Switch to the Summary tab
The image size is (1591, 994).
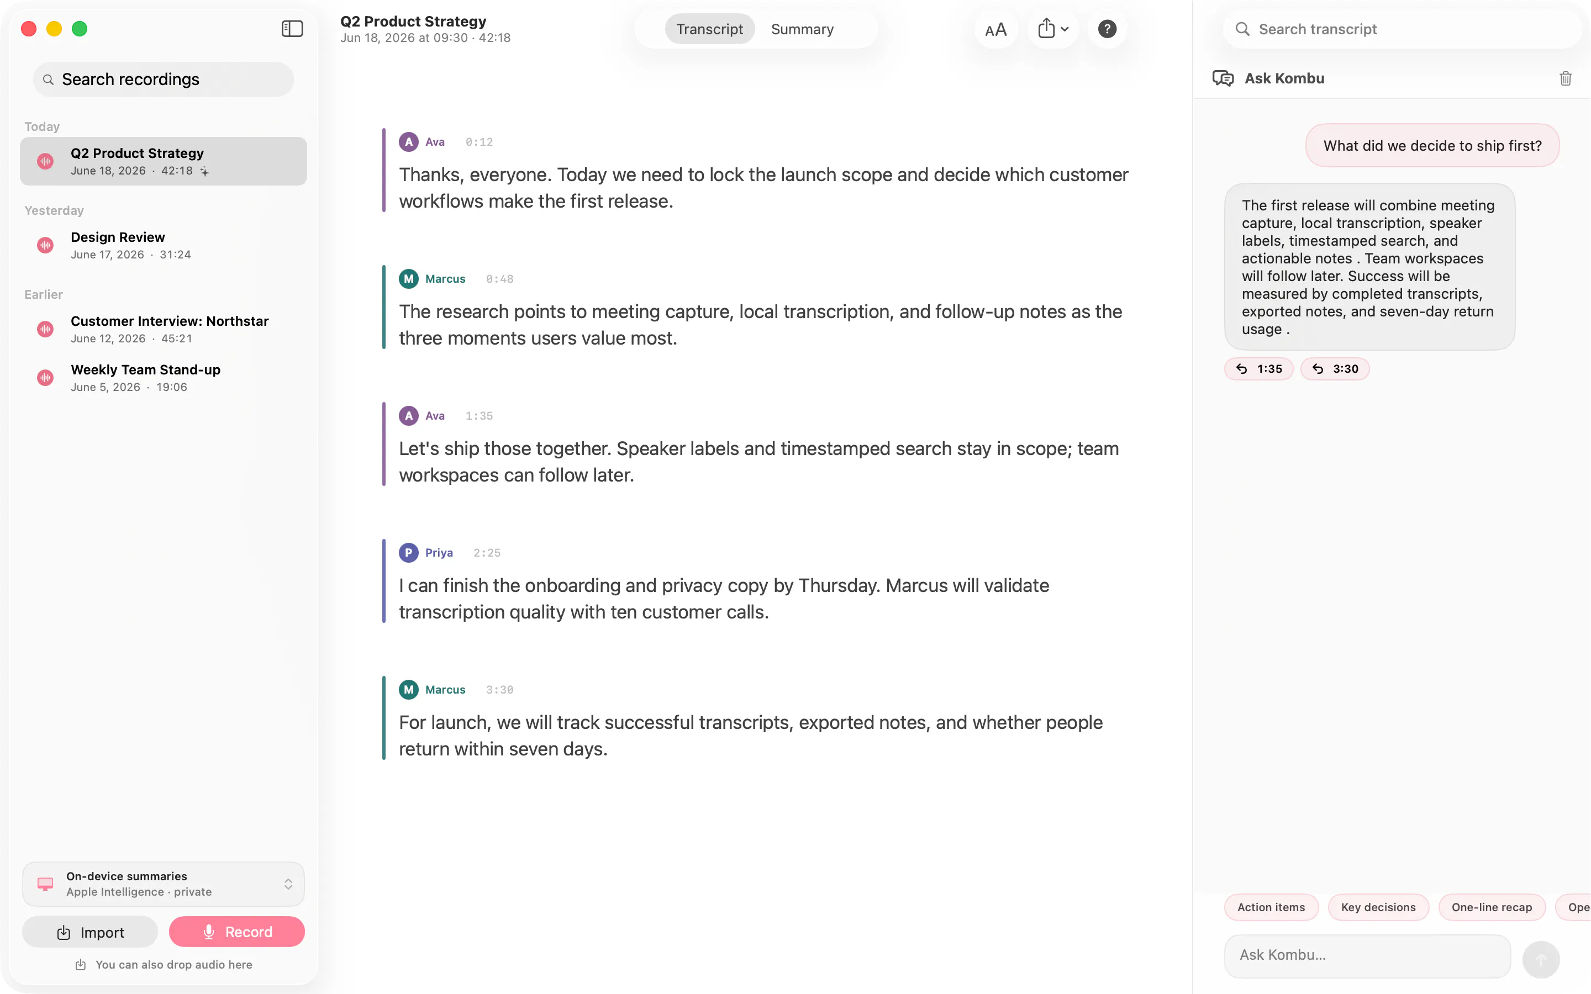tap(802, 29)
